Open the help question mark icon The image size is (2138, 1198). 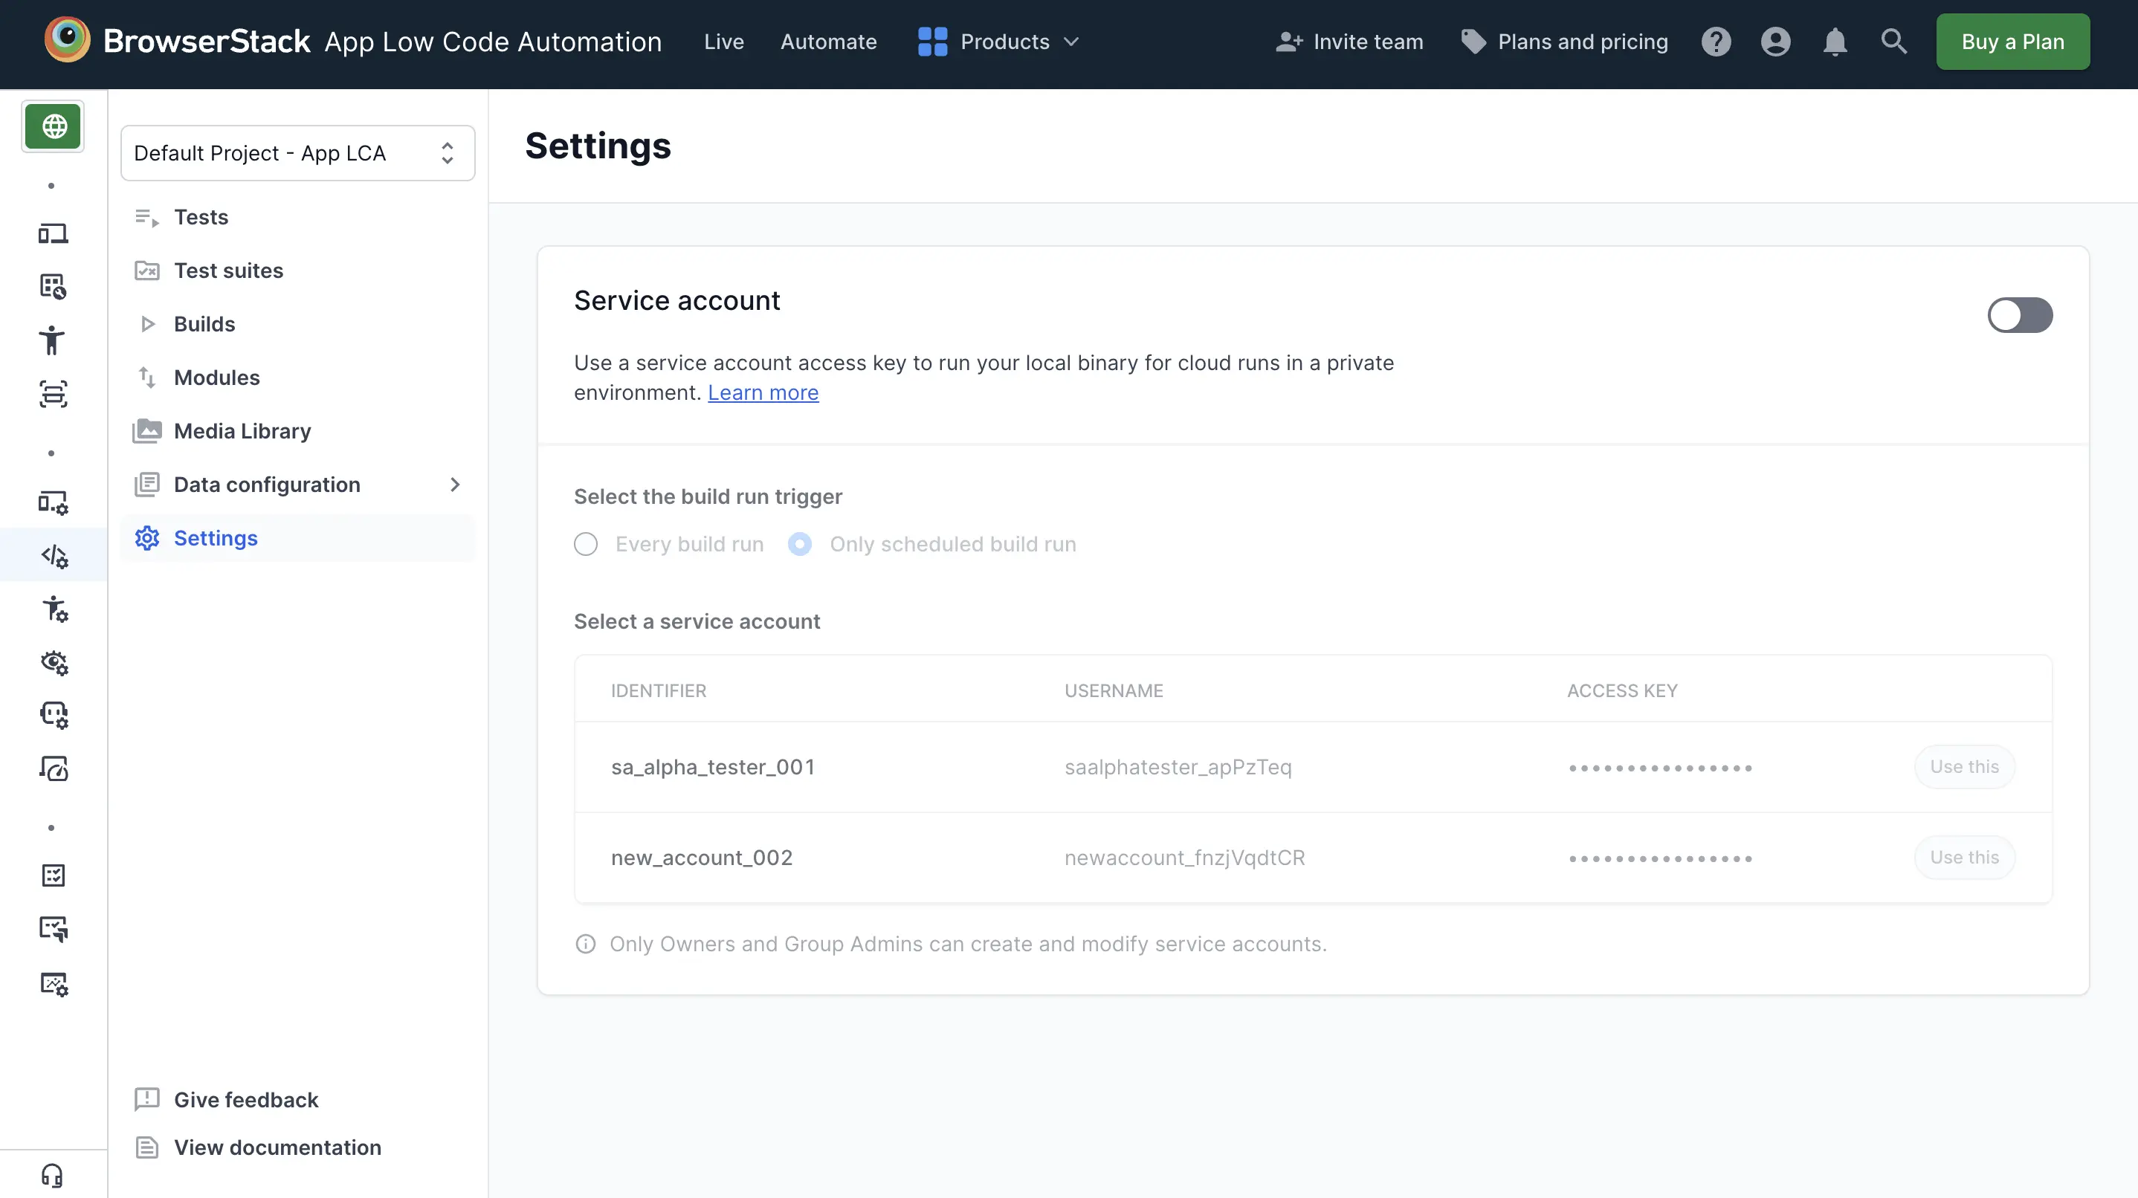(1716, 42)
